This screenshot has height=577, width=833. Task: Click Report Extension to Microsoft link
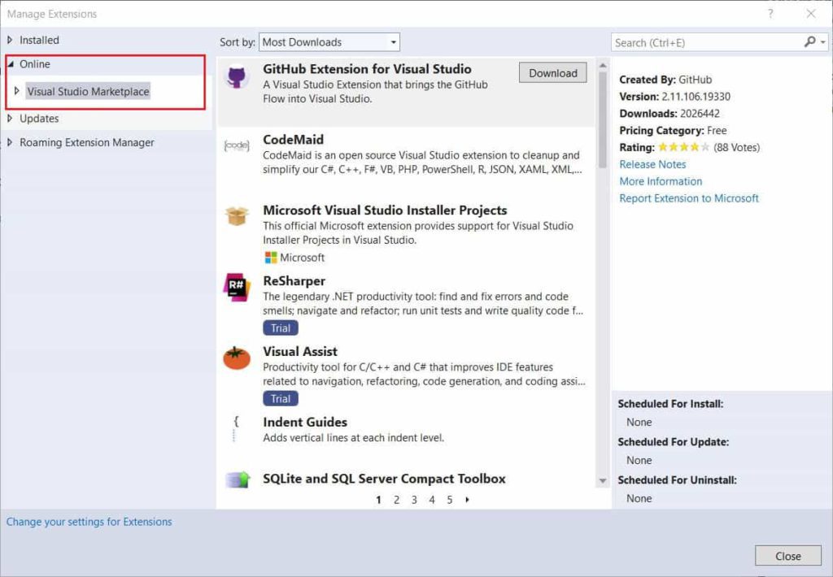(689, 198)
